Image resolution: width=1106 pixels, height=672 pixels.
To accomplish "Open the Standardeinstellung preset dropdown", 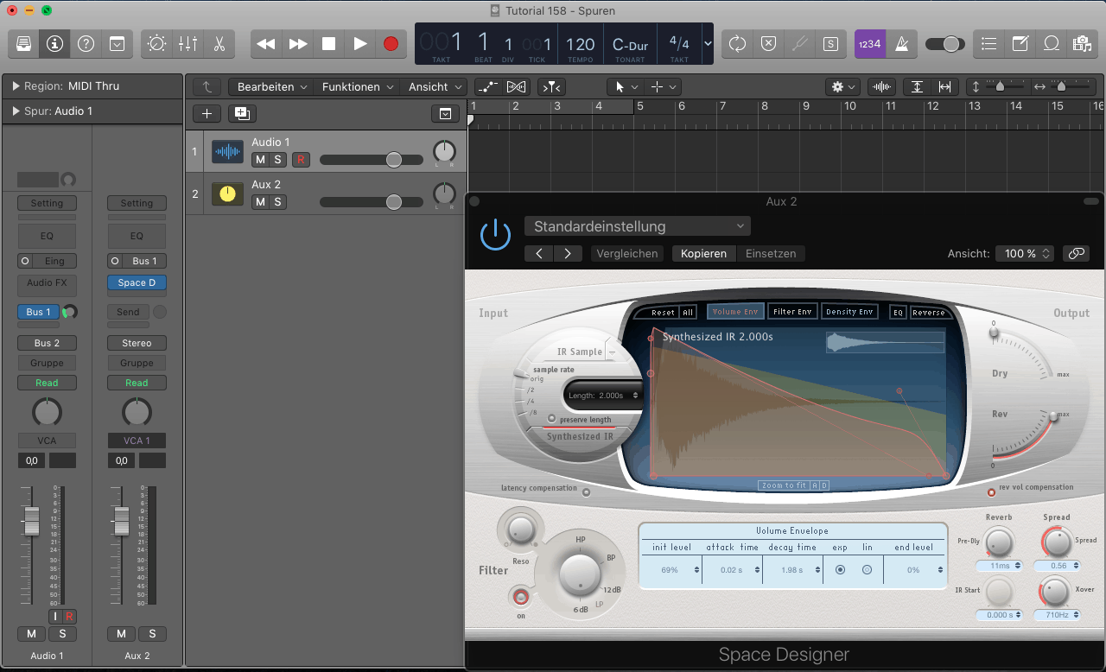I will 637,226.
